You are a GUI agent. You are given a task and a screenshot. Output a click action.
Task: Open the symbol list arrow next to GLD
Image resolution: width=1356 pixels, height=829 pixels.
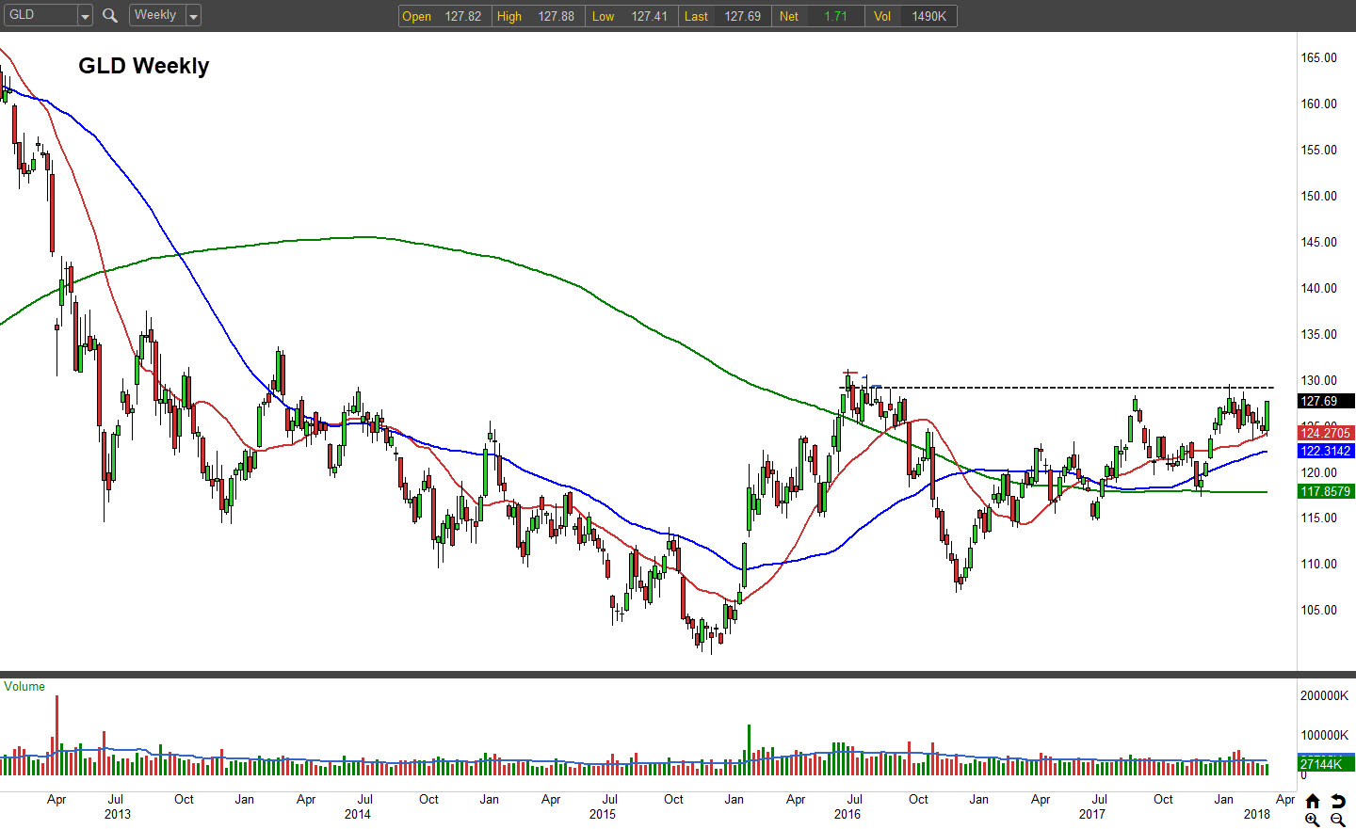click(x=85, y=15)
